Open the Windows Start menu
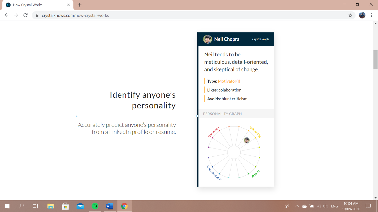 7,206
